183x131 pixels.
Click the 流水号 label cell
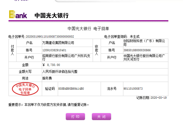coord(112,89)
